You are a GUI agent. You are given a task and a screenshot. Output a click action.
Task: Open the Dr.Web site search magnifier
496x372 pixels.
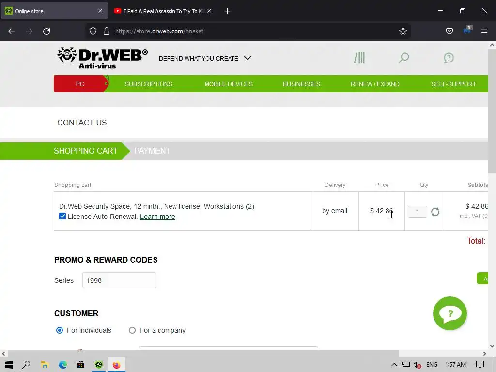(403, 58)
